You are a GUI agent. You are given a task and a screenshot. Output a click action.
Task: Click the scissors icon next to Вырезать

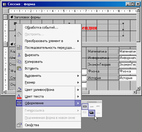19,55
